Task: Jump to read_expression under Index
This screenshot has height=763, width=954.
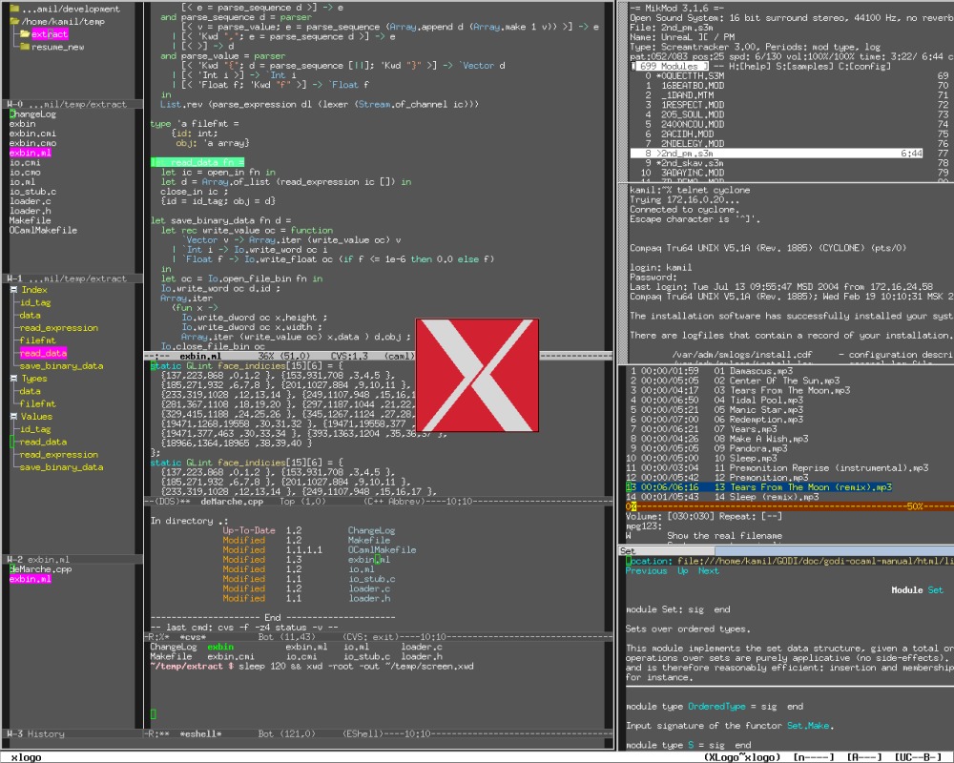Action: coord(59,328)
